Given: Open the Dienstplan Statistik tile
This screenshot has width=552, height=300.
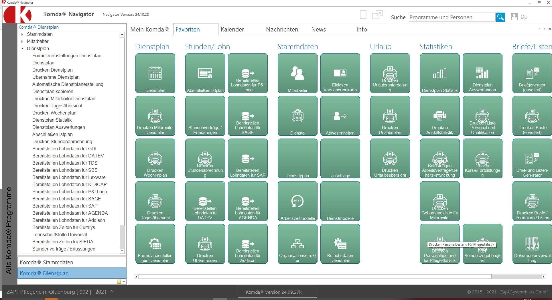Looking at the screenshot, I should 440,73.
